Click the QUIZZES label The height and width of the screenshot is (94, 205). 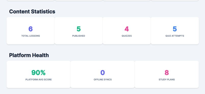127,36
